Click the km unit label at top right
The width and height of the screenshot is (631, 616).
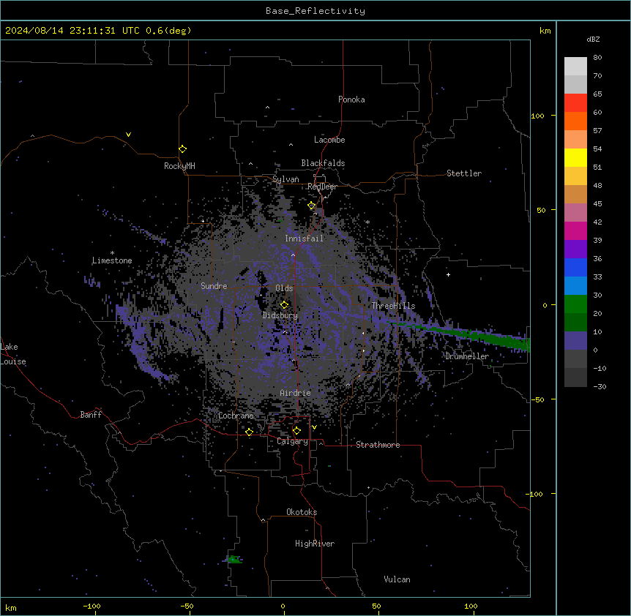pos(545,31)
